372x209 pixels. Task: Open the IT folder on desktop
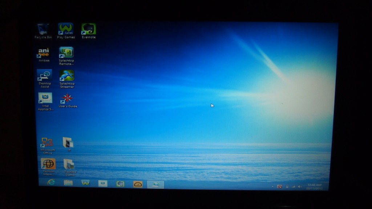[x=68, y=144]
